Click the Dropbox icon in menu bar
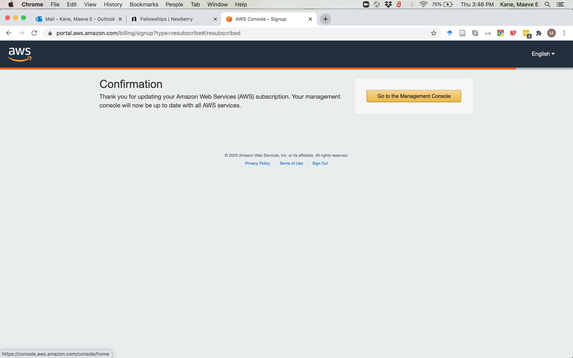 388,5
